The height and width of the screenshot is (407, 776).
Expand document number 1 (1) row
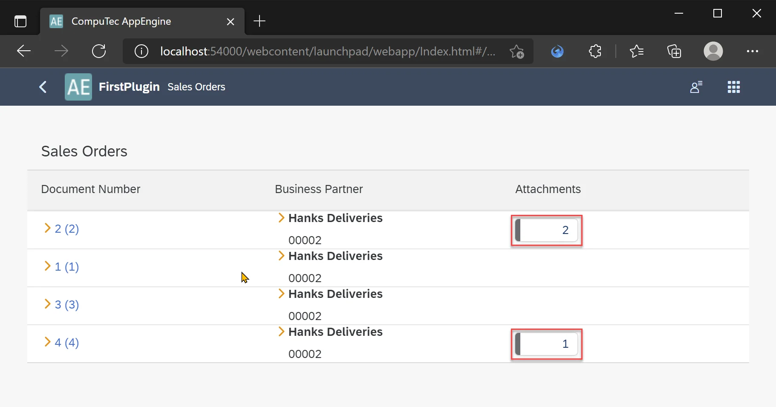[x=47, y=266]
